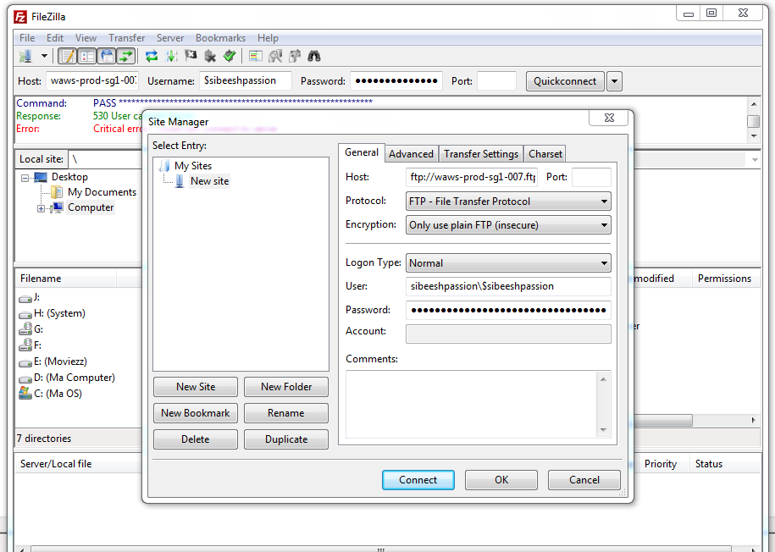The image size is (775, 552).
Task: Open the Transfer menu
Action: point(126,38)
